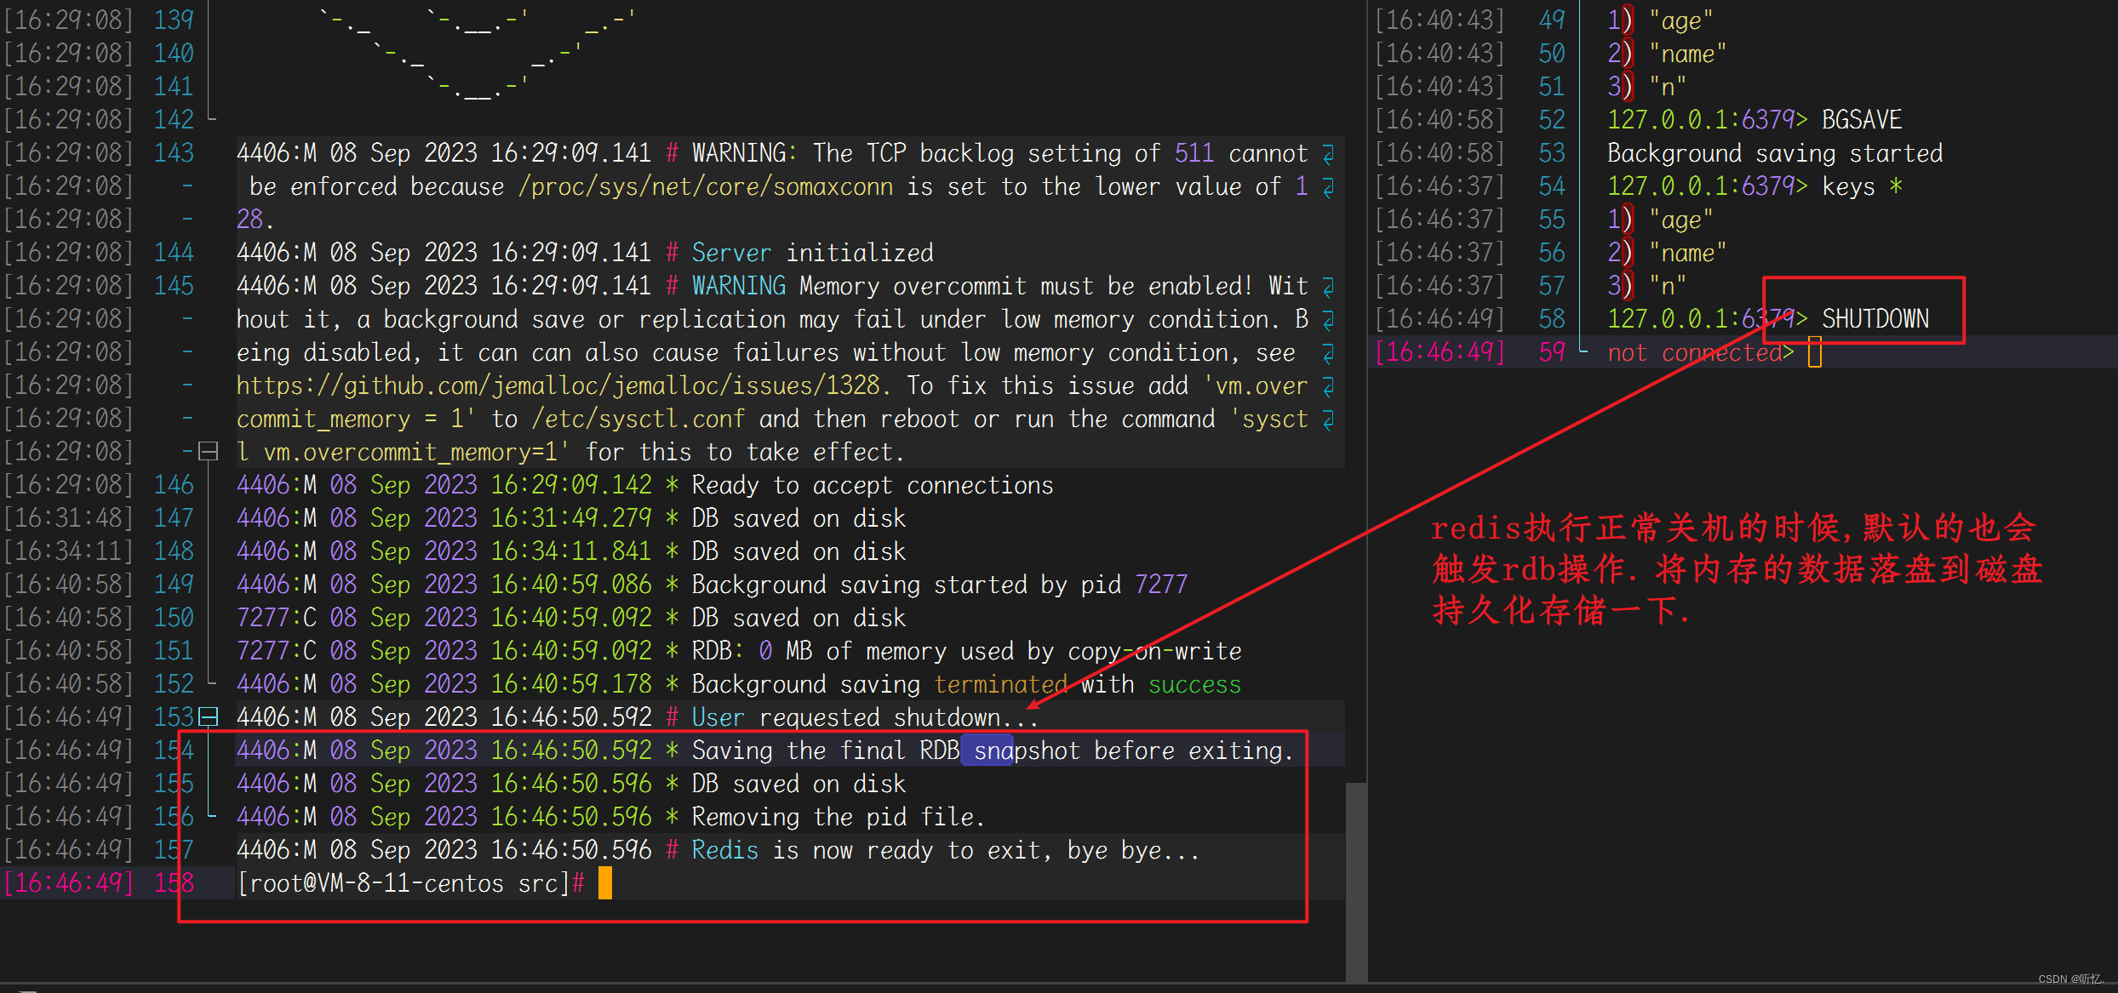2118x993 pixels.
Task: Select line number 158 in the left gutter
Action: (174, 883)
